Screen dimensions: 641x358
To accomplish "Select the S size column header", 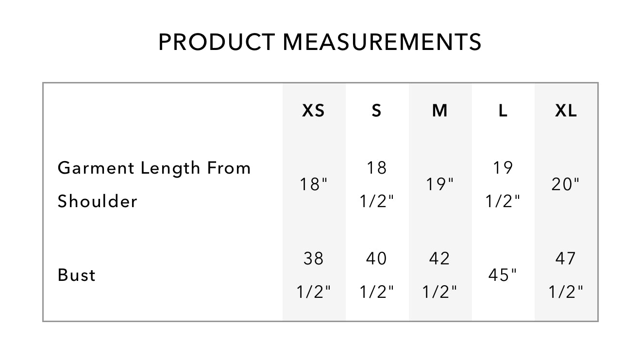I will click(x=377, y=111).
